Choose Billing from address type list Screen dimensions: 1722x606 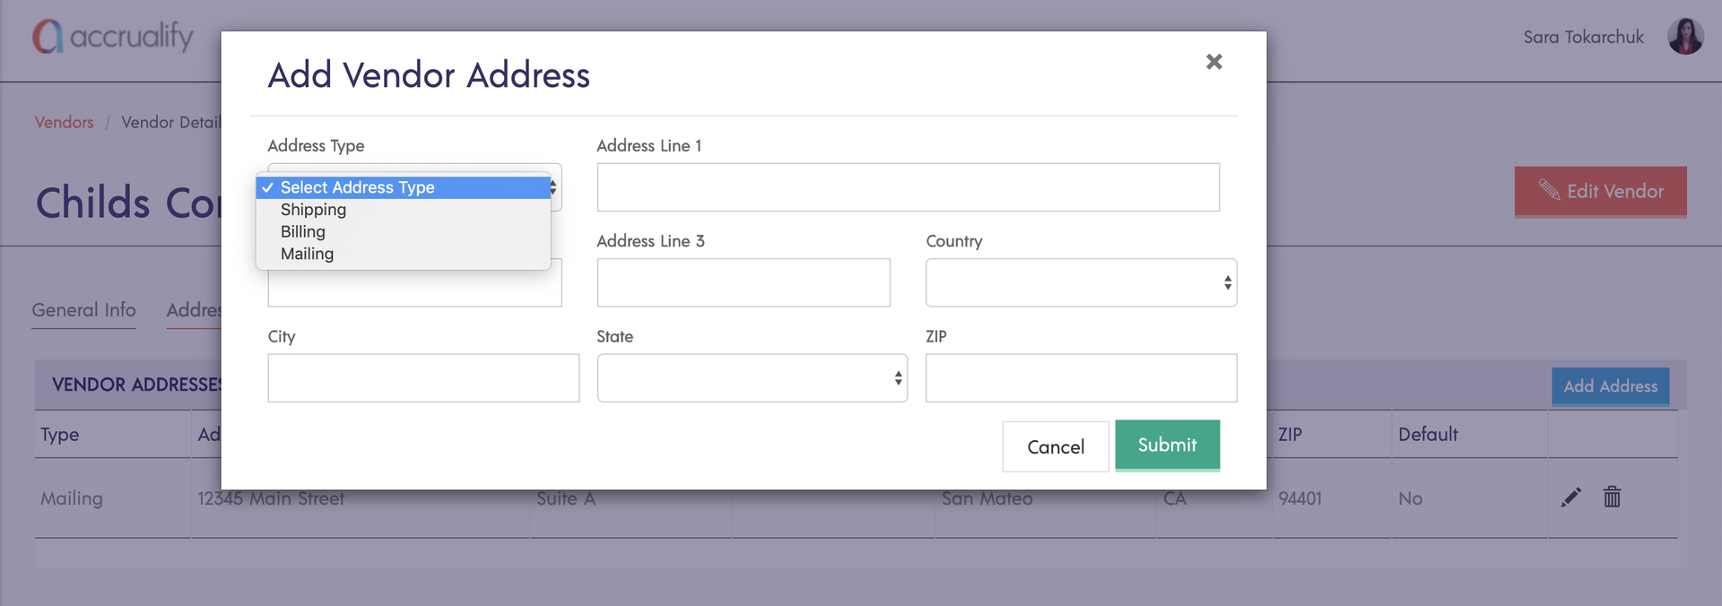coord(403,232)
